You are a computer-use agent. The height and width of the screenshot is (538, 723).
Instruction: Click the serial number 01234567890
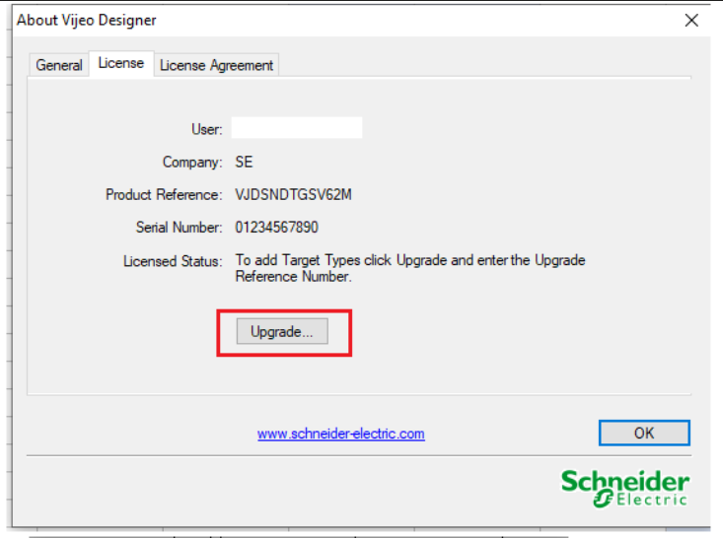276,227
